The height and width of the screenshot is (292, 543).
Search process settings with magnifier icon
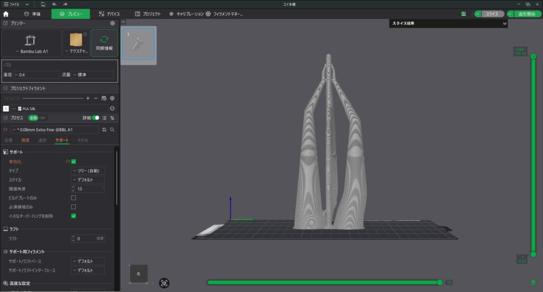pos(112,130)
